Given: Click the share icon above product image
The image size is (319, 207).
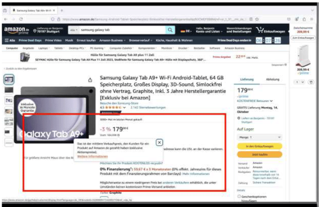Looking at the screenshot, I should 90,80.
